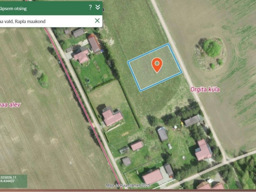Clear the Rapla maakond search text
256x192 pixels.
97,21
